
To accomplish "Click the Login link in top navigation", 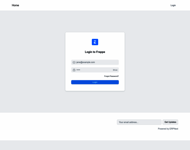I will [x=173, y=5].
